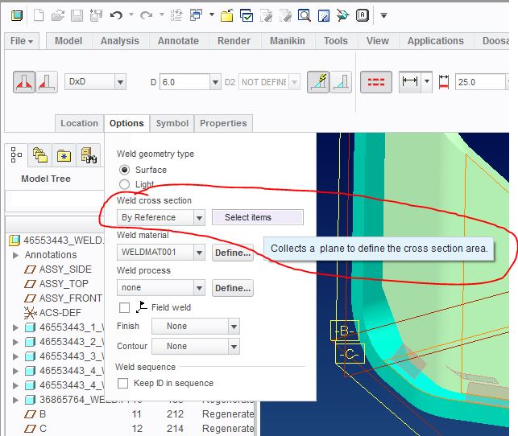Image resolution: width=518 pixels, height=436 pixels.
Task: Click the Select items collector box
Action: tap(258, 217)
